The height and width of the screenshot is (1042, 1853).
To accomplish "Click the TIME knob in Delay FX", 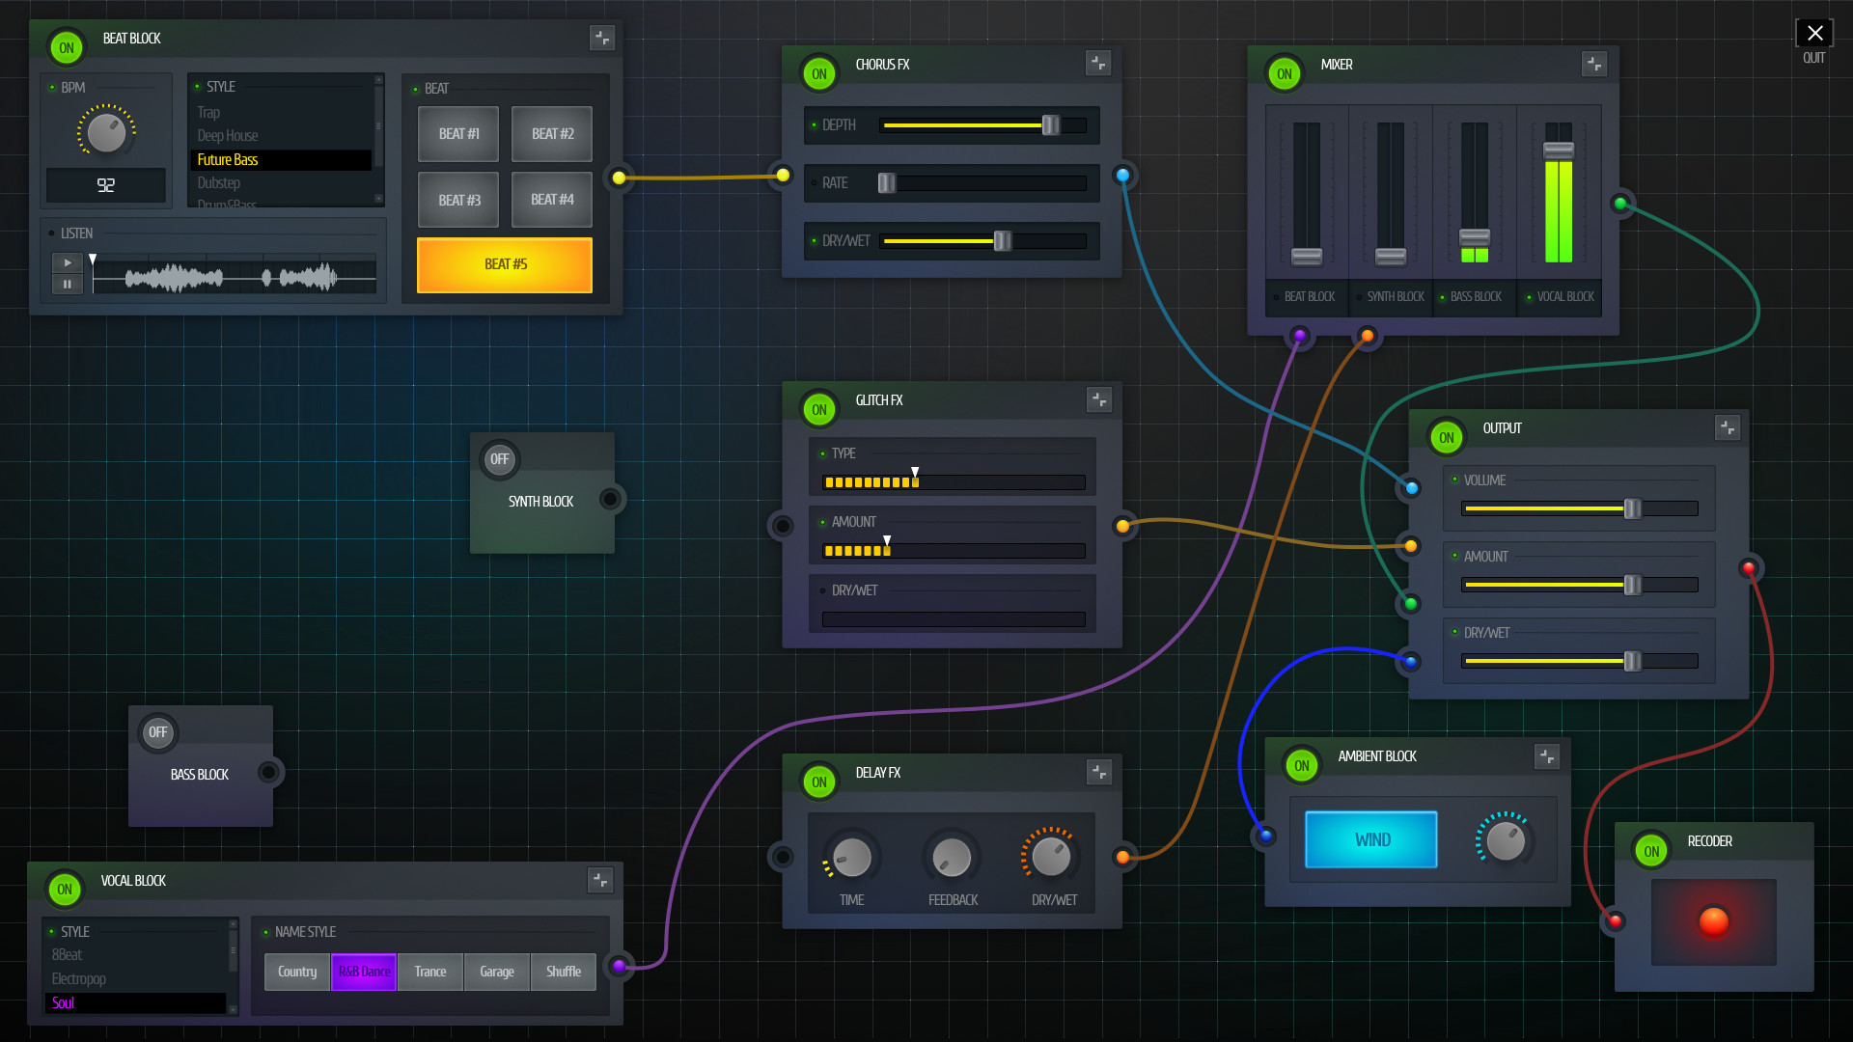I will (x=851, y=858).
